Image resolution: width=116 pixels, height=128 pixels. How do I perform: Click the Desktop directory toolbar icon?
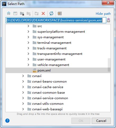click(15, 13)
